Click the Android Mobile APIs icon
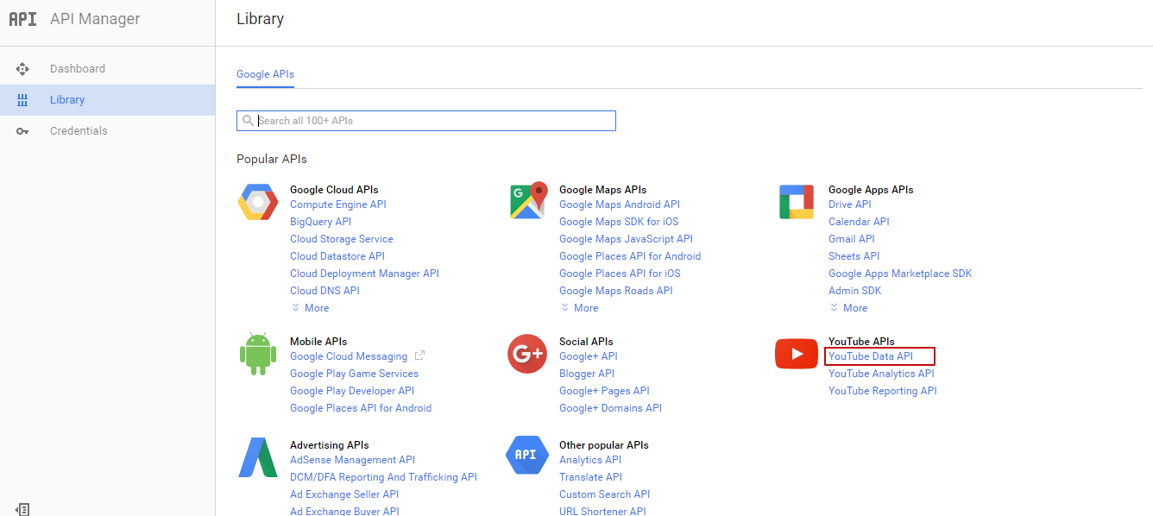The width and height of the screenshot is (1153, 516). pos(257,355)
